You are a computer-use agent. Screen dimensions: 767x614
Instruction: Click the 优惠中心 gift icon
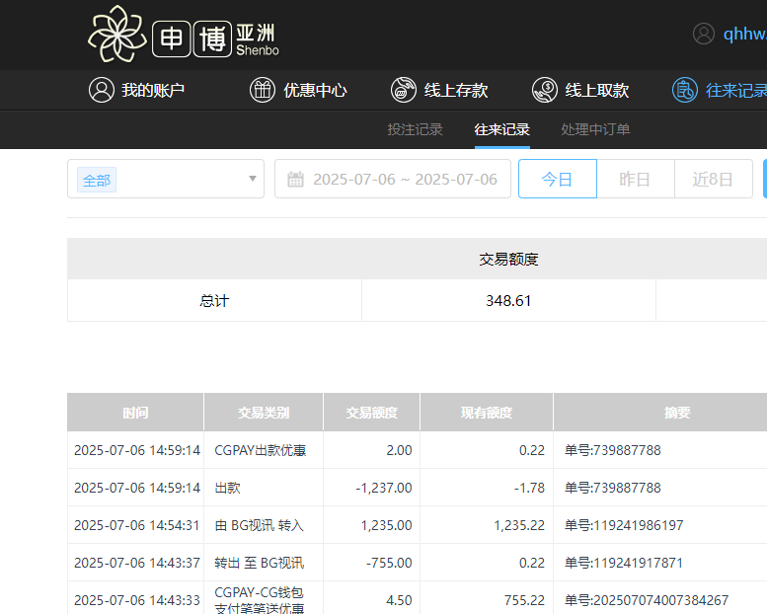(262, 90)
